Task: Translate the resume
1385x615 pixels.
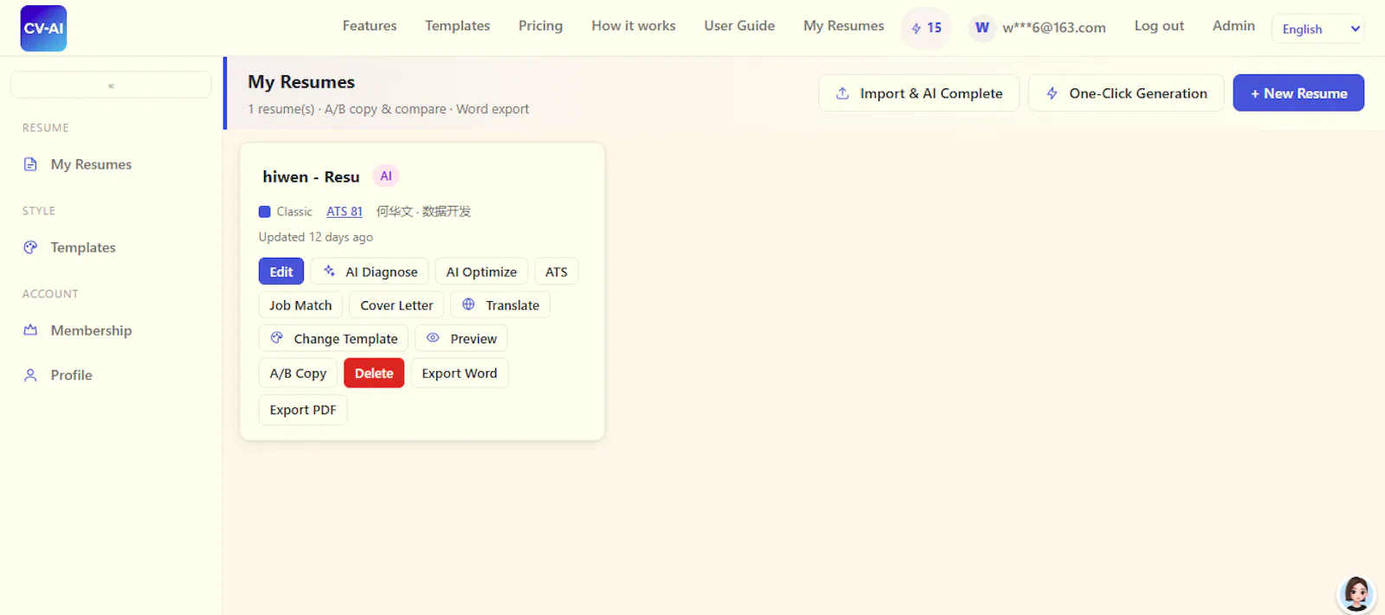Action: click(x=500, y=305)
